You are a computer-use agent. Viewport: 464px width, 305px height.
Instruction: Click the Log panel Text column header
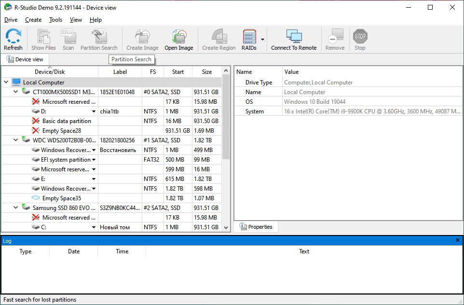click(304, 251)
